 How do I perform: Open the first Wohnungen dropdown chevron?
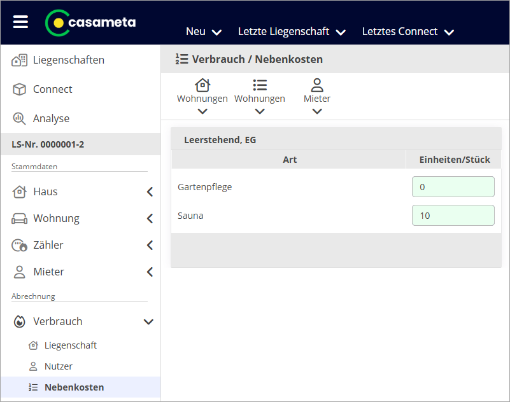pos(202,111)
